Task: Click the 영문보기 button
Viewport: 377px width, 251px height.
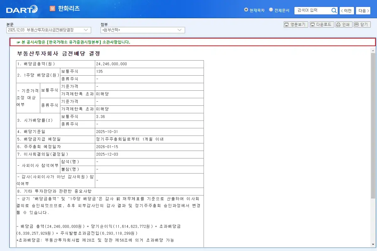Action: (x=296, y=24)
